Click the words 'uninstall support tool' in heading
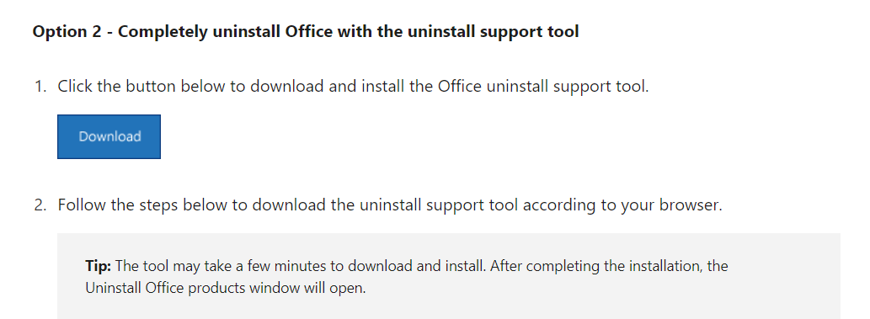The image size is (870, 319). tap(494, 32)
